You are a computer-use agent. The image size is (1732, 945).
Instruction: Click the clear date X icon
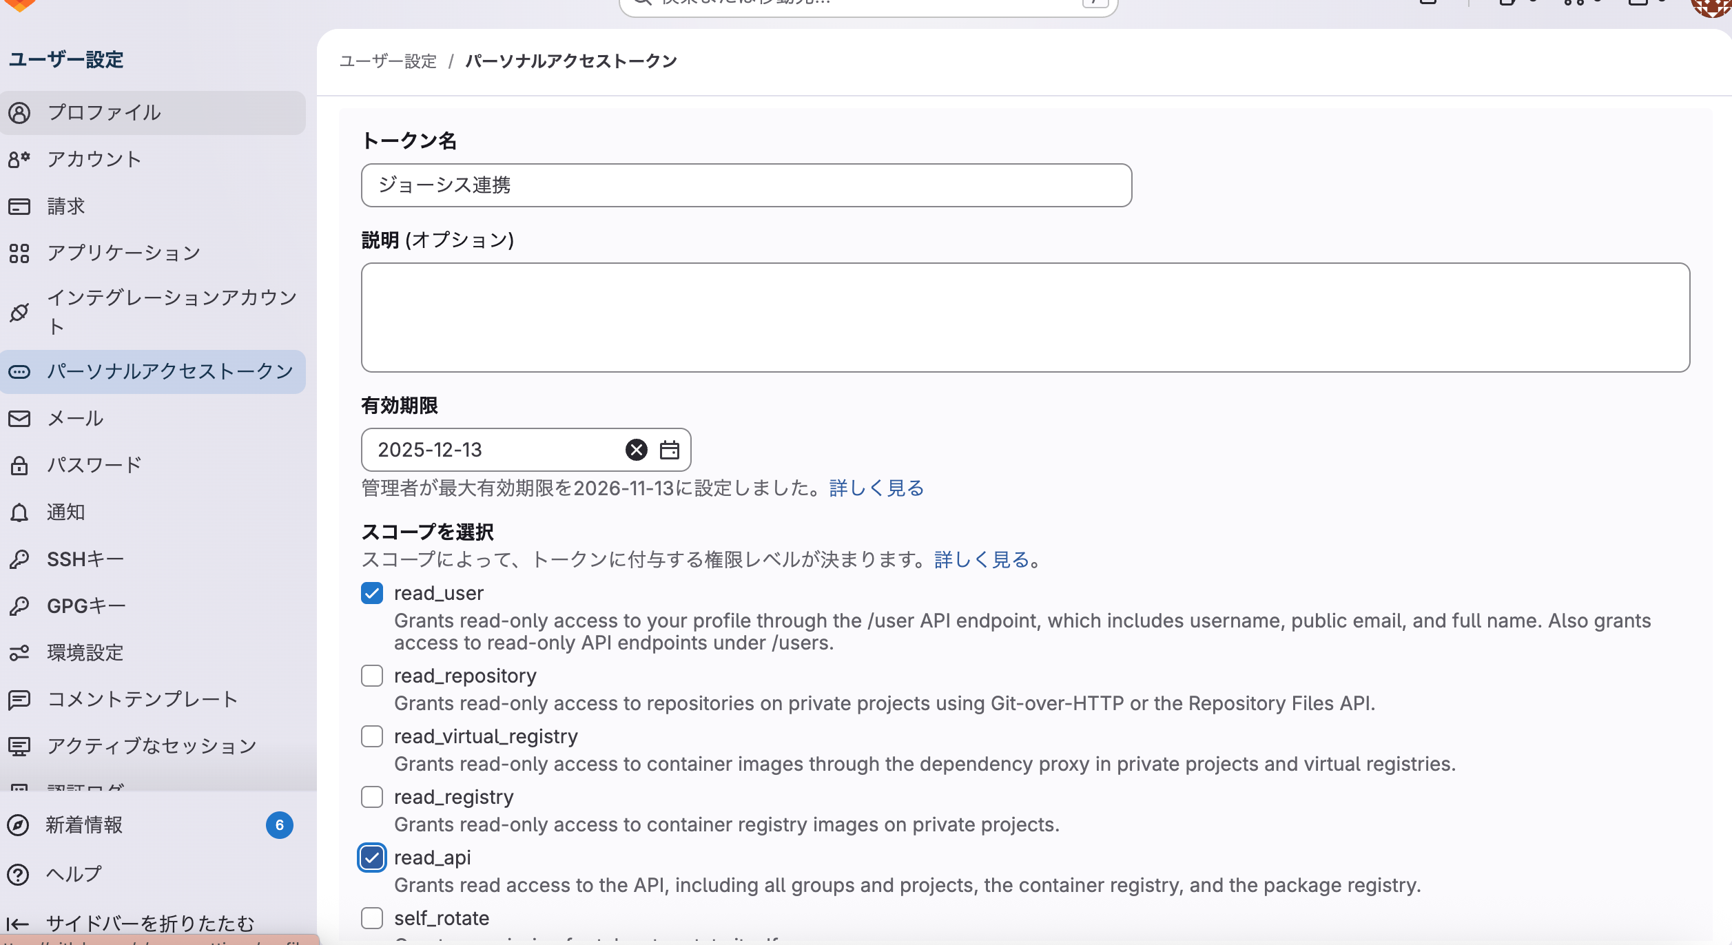point(636,450)
